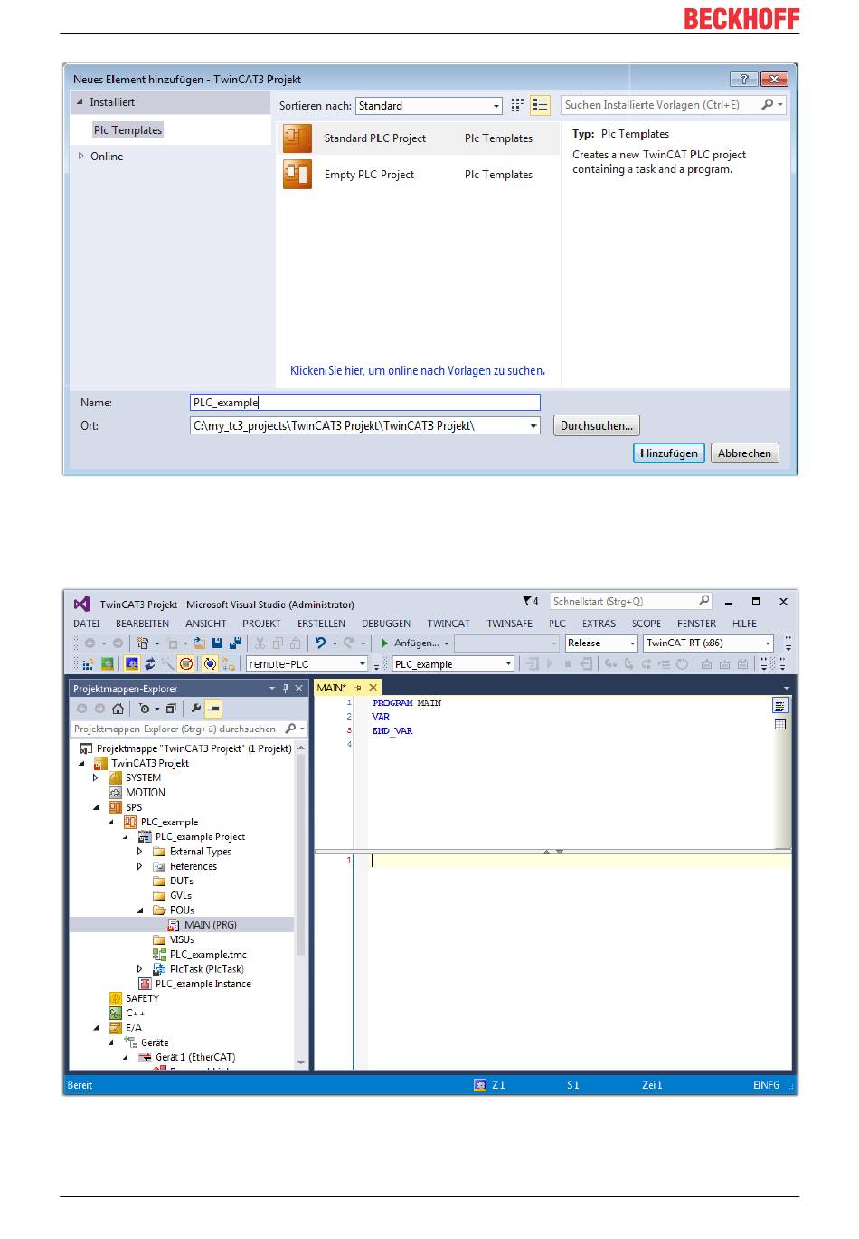Click the TwinCAT Toggle Free Run icon
The width and height of the screenshot is (859, 1239).
pos(186,664)
